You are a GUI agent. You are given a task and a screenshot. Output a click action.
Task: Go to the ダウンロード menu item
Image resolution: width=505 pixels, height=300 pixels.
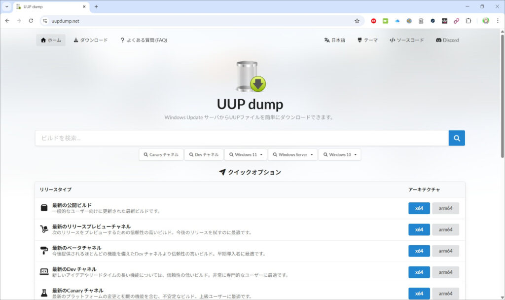point(90,40)
